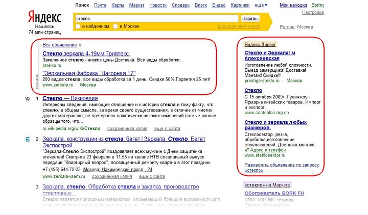Screen dimensions: 368x215
Task: Expand the "ещё" services dropdown
Action: point(261,5)
